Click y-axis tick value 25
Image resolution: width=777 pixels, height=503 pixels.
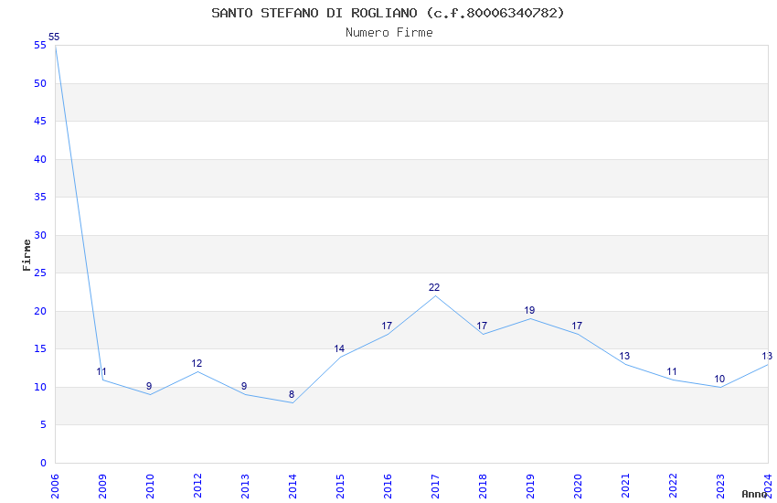(x=40, y=273)
